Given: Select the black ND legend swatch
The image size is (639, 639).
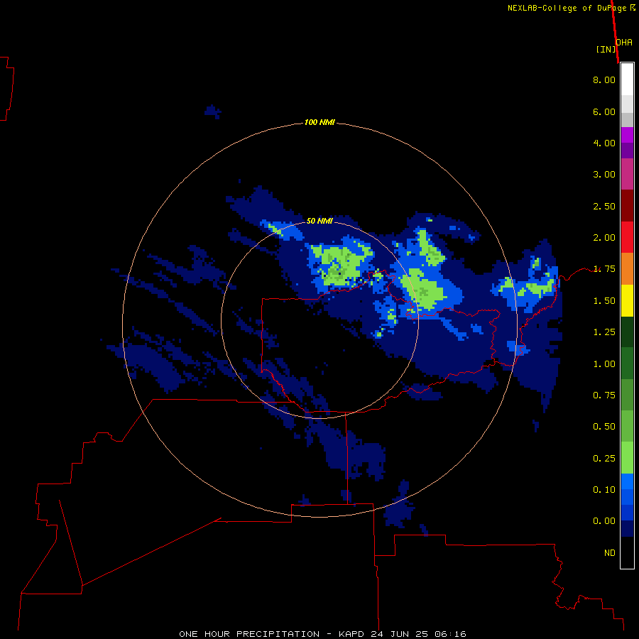Looking at the screenshot, I should [x=627, y=552].
